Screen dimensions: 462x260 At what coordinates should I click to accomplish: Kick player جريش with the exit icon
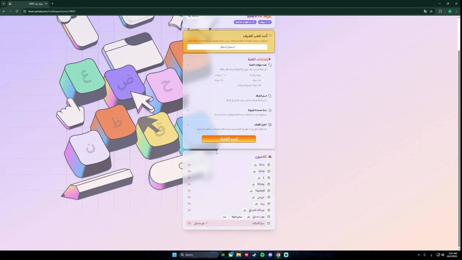[189, 197]
